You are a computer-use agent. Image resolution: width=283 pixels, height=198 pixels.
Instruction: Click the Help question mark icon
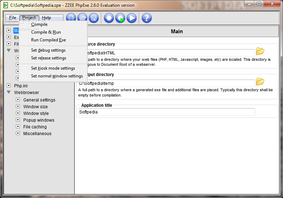[x=147, y=18]
